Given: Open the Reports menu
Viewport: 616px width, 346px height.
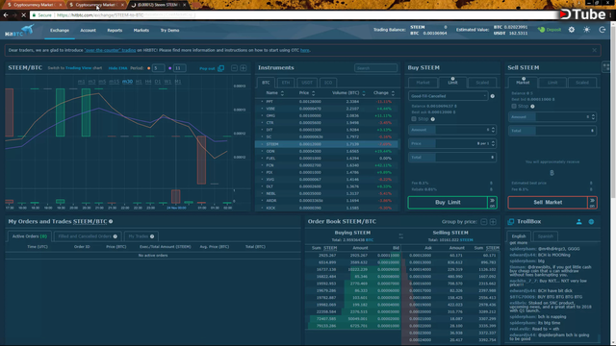Looking at the screenshot, I should pos(115,30).
